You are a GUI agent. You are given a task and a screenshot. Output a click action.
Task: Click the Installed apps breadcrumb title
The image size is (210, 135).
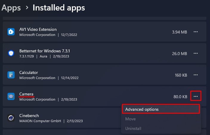(x=59, y=8)
